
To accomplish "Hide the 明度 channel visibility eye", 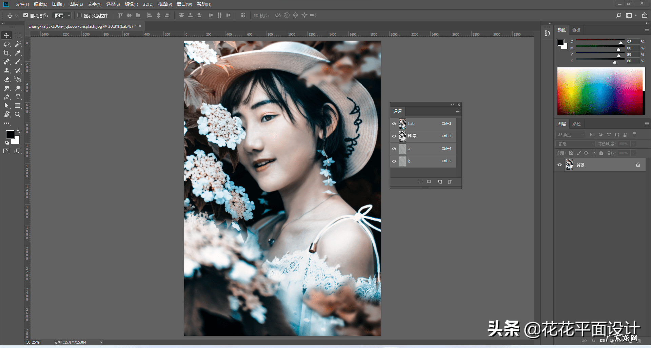I will point(394,136).
